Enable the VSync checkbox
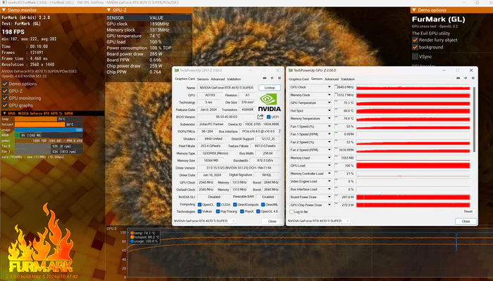Viewport: 493px width, 281px height. tap(415, 56)
